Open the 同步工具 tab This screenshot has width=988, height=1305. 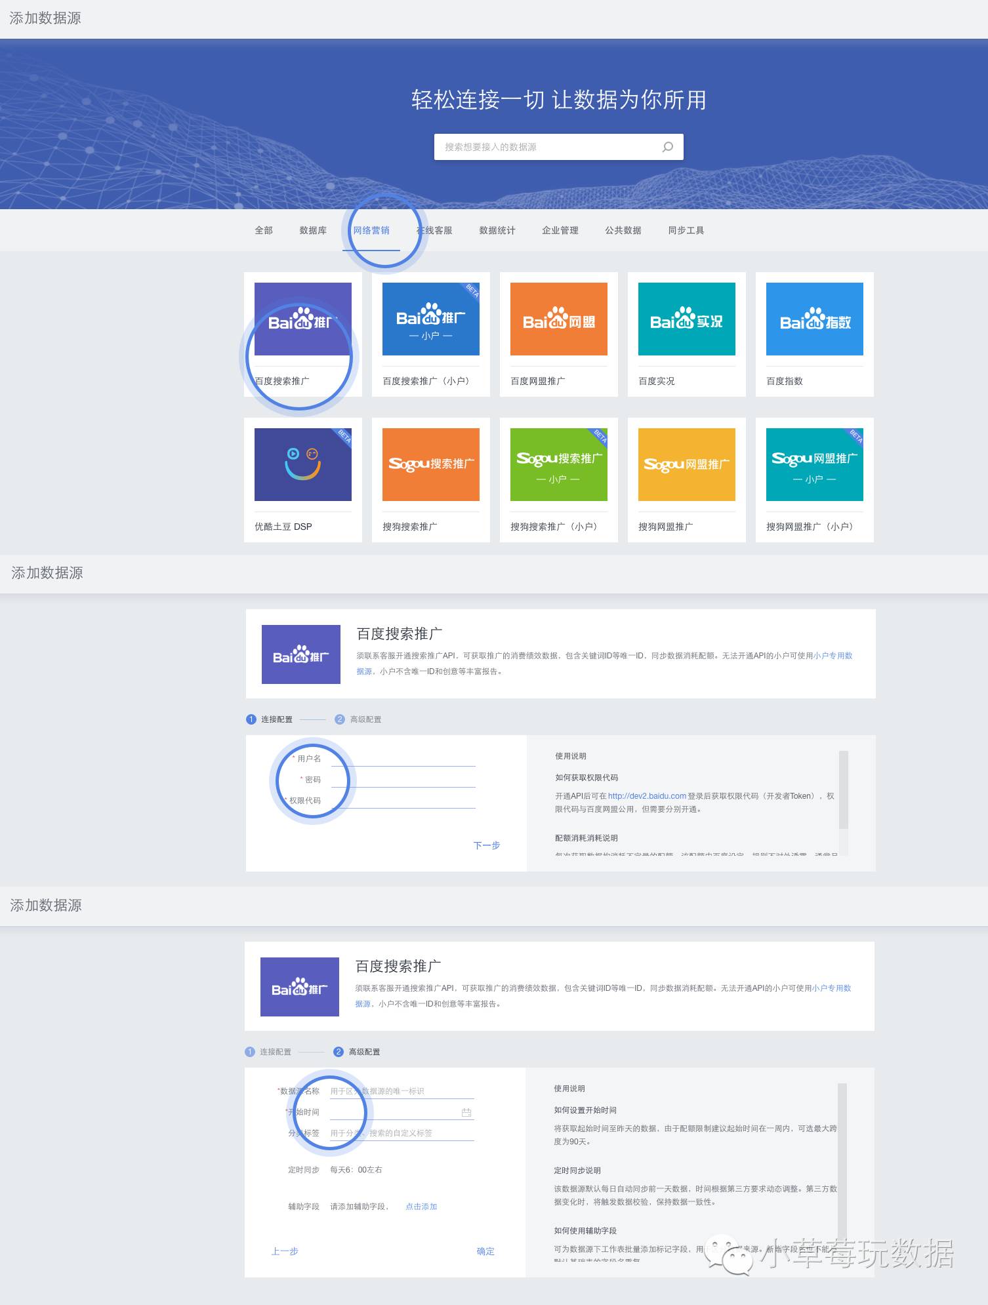tap(686, 230)
